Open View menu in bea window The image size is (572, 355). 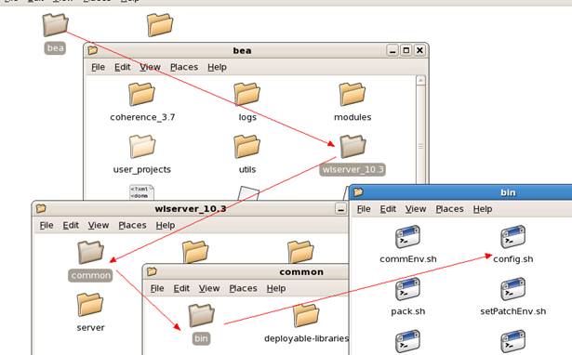[150, 67]
